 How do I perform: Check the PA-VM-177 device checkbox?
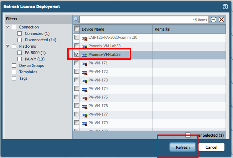(77, 114)
